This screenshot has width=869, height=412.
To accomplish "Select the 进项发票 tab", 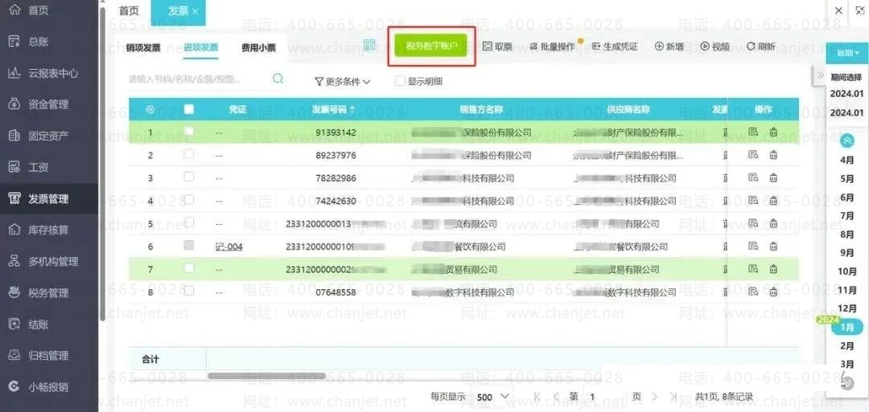I will coord(200,48).
